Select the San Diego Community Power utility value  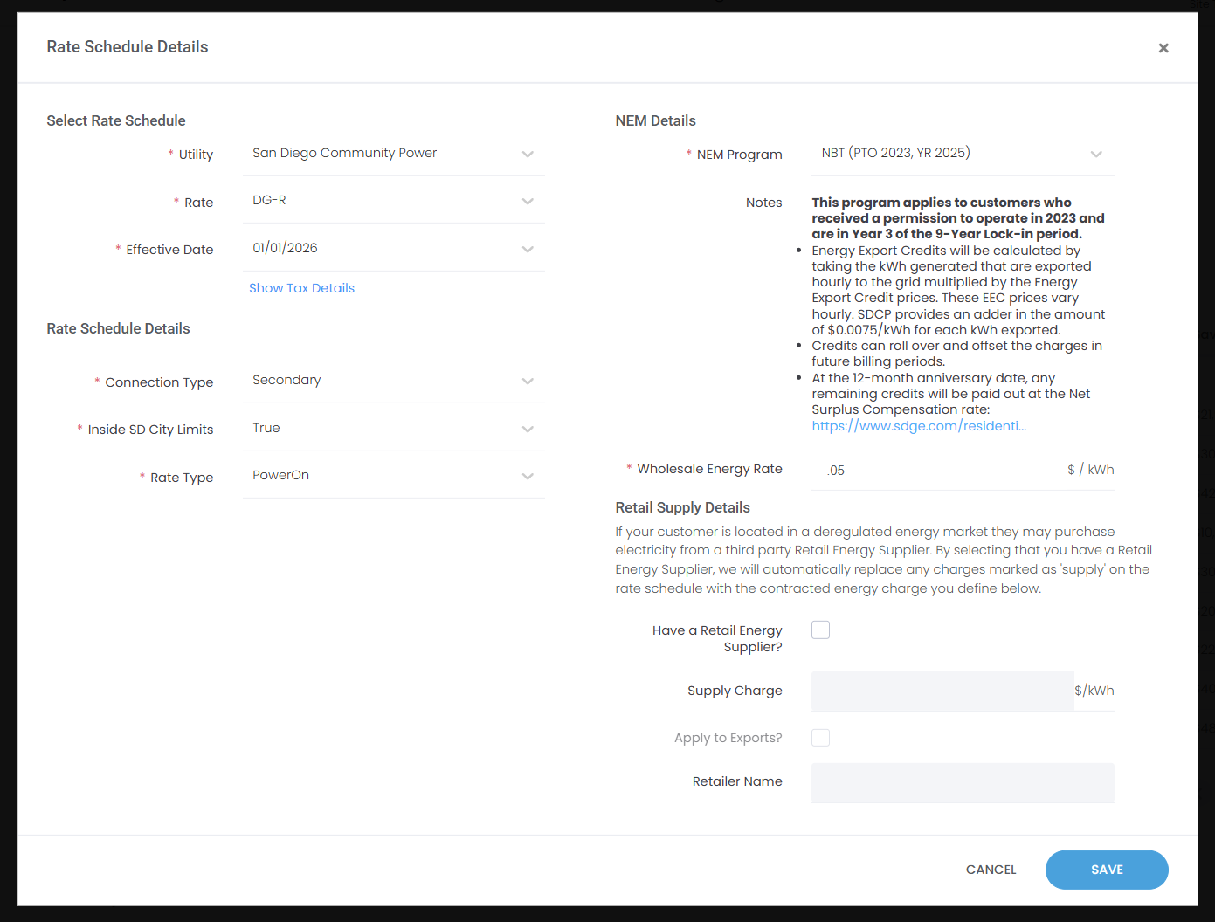344,153
